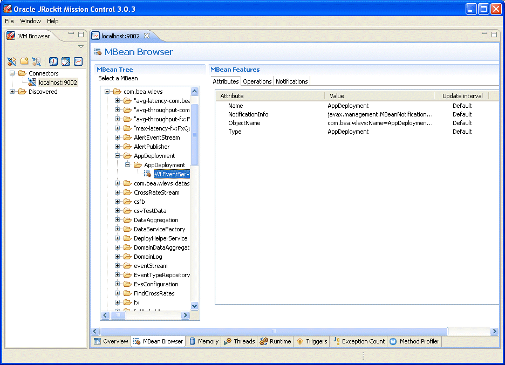Switch to the Operations tab
This screenshot has width=505, height=365.
point(257,81)
